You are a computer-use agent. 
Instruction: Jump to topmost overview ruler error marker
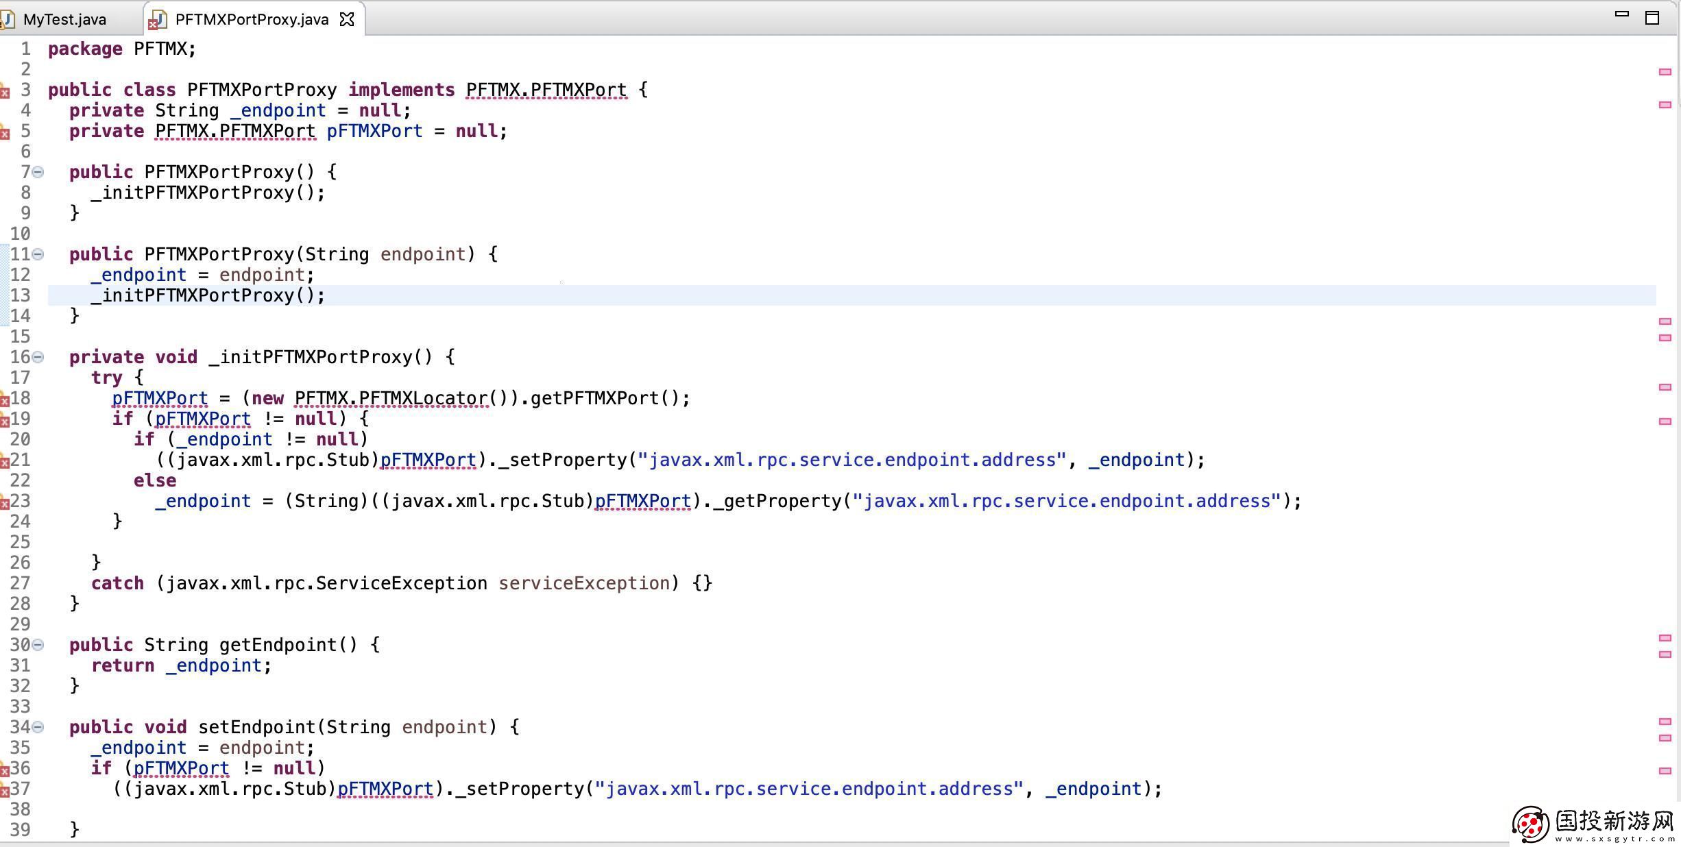pyautogui.click(x=1665, y=72)
